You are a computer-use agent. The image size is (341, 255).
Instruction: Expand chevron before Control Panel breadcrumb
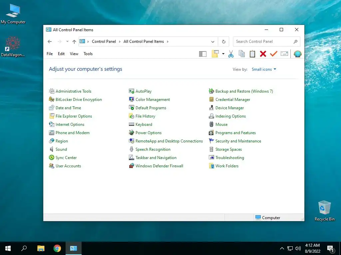click(x=88, y=42)
